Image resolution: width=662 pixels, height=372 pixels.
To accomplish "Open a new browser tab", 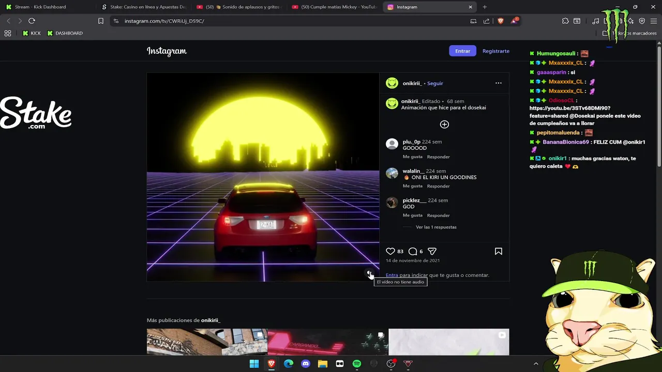I will [x=485, y=7].
